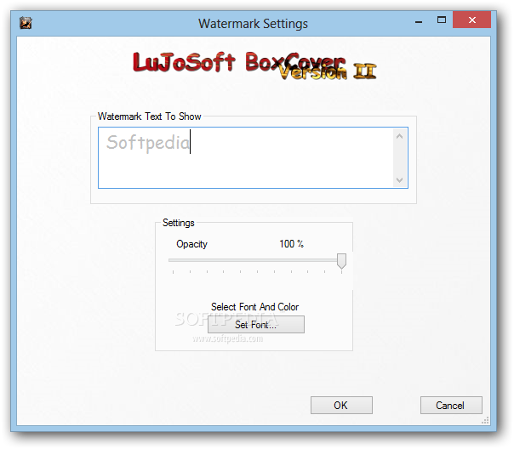Cancel the watermark settings changes
This screenshot has width=514, height=449.
[x=451, y=406]
